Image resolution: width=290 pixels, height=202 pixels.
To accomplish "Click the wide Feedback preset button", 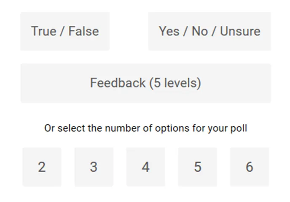I will click(x=145, y=83).
